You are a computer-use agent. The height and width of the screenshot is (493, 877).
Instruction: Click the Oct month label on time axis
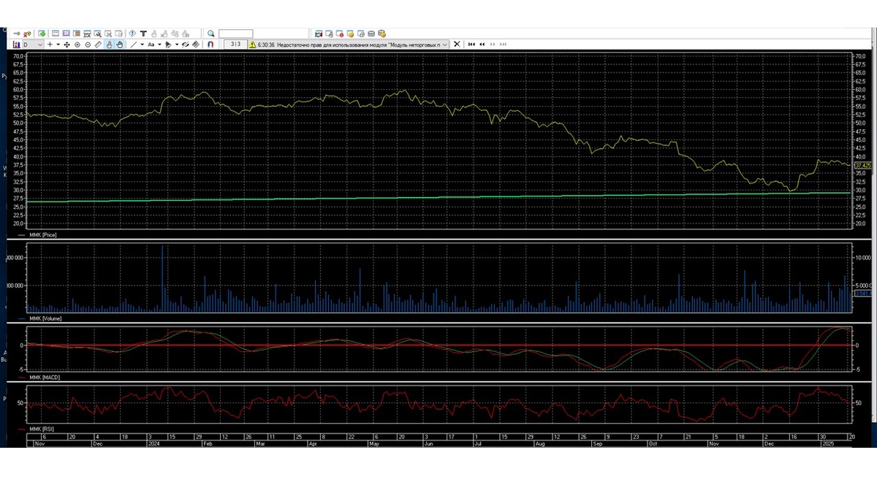click(653, 443)
